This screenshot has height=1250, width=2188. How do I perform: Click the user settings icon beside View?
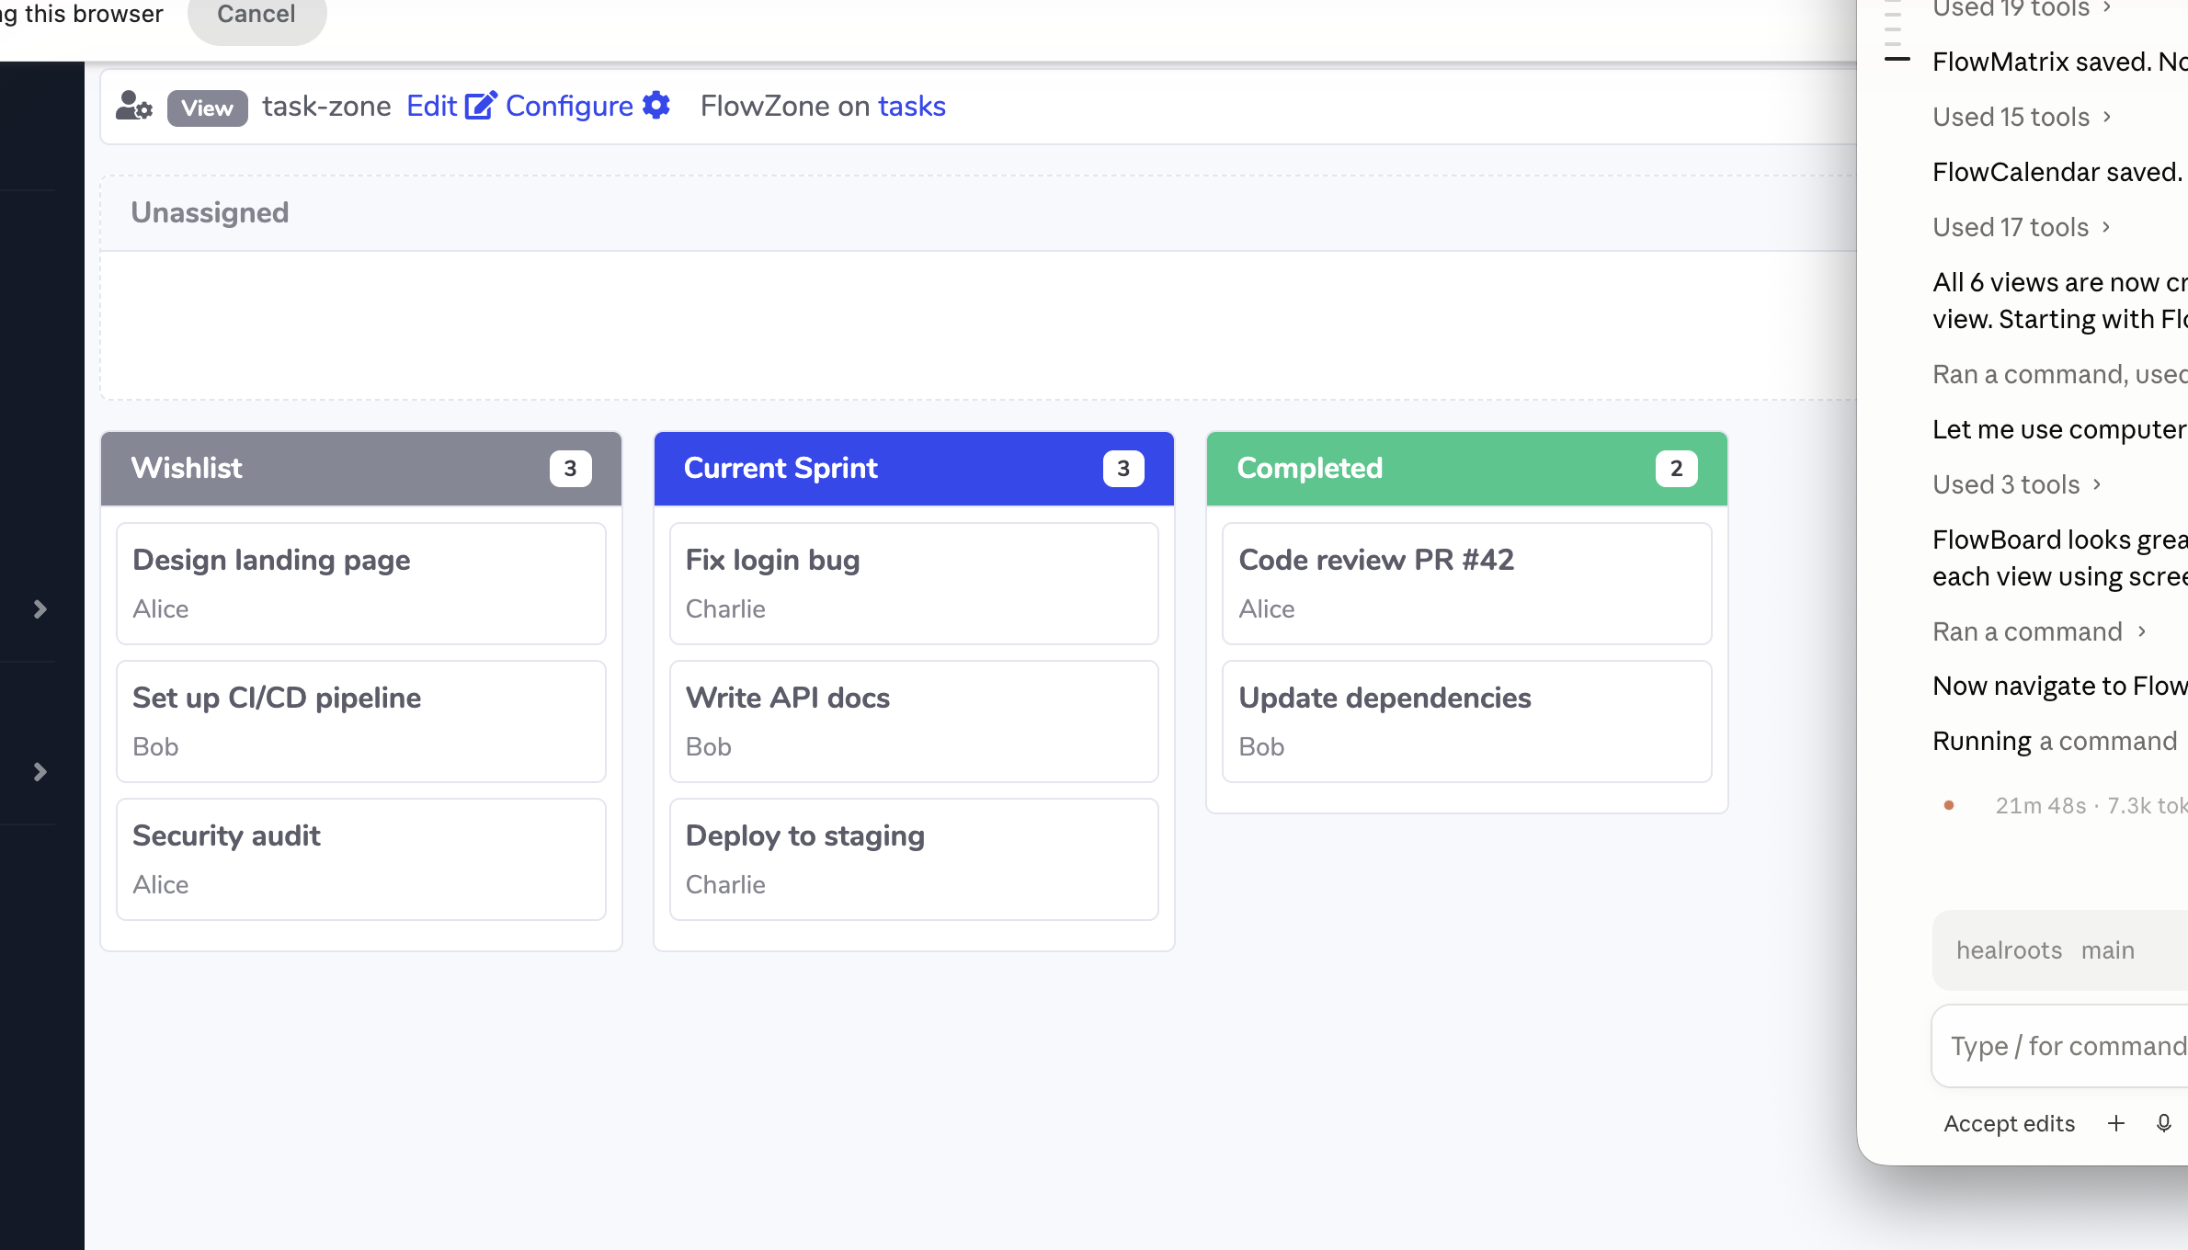coord(134,107)
